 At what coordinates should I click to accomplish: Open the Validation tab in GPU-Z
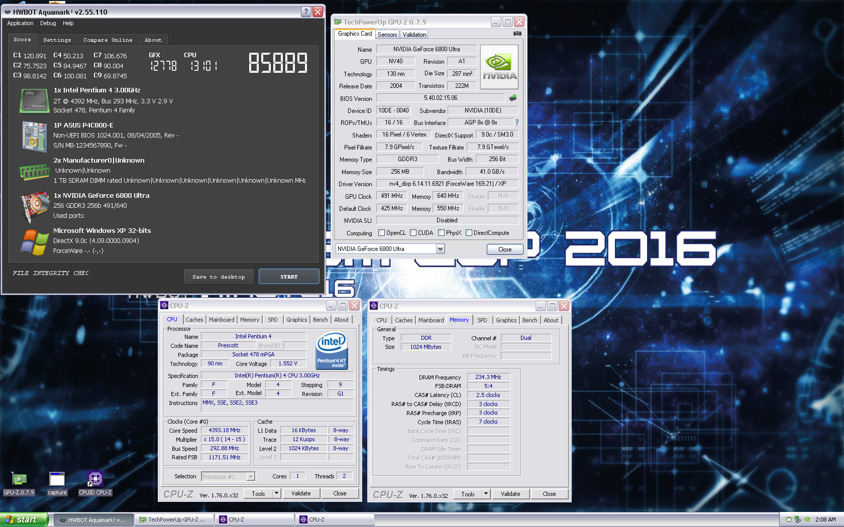[414, 35]
